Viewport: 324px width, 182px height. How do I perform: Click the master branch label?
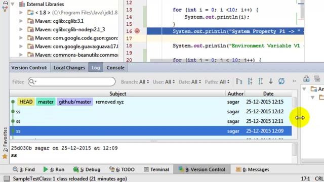tap(46, 102)
